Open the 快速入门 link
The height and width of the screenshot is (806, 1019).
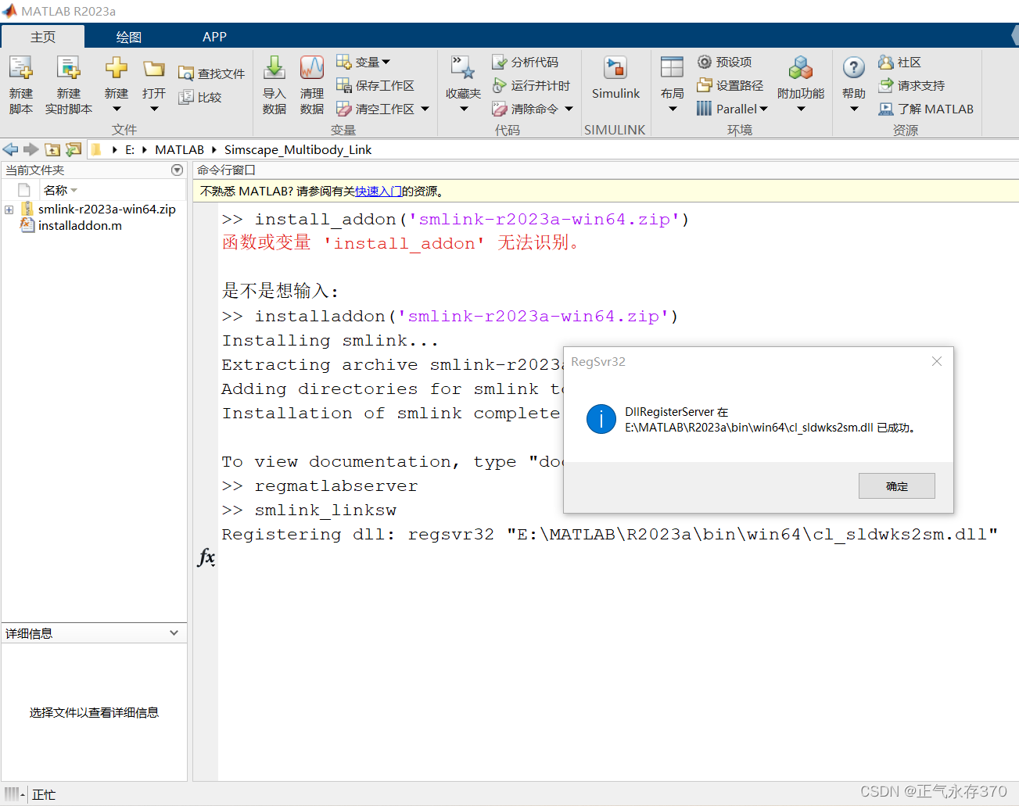click(x=379, y=190)
